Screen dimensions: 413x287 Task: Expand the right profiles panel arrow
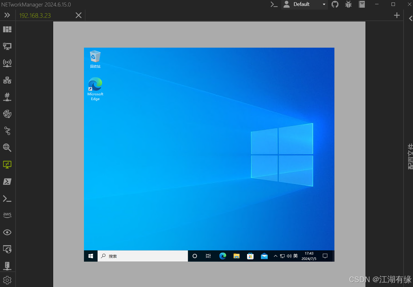pyautogui.click(x=410, y=19)
